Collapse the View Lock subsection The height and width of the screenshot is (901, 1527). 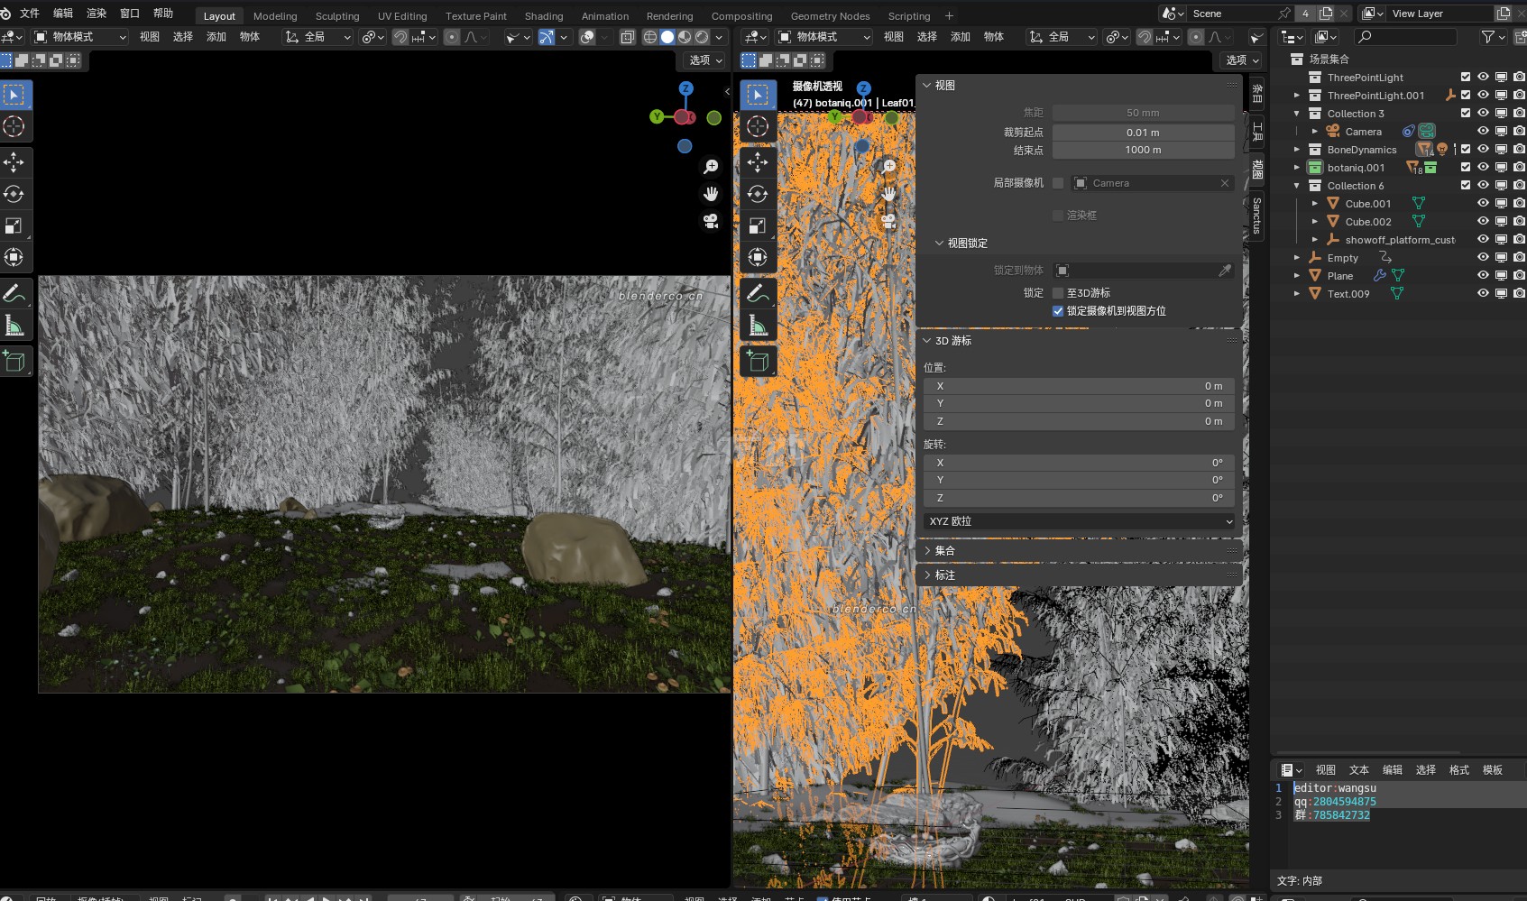(x=939, y=244)
